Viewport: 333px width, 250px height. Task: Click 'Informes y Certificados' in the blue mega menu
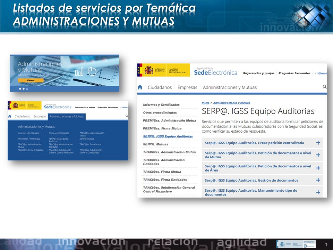click(x=28, y=133)
